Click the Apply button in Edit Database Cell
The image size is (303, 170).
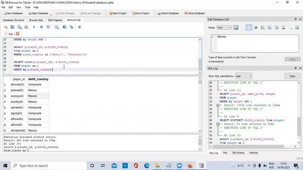click(293, 59)
